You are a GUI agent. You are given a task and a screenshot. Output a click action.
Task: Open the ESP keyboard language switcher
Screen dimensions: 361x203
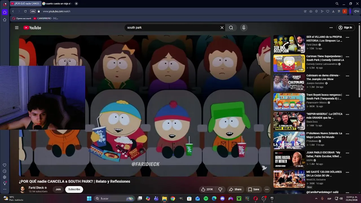click(x=329, y=198)
